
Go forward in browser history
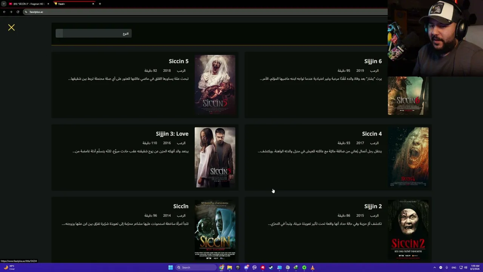coord(11,12)
